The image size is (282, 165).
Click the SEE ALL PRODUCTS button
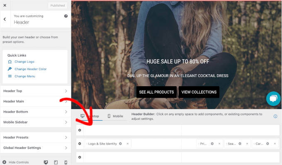[x=156, y=92]
